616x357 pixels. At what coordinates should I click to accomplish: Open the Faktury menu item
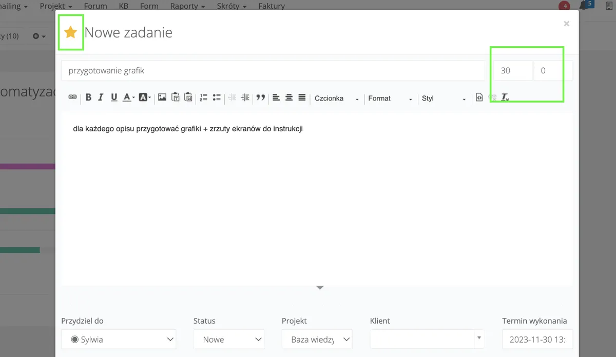[272, 6]
